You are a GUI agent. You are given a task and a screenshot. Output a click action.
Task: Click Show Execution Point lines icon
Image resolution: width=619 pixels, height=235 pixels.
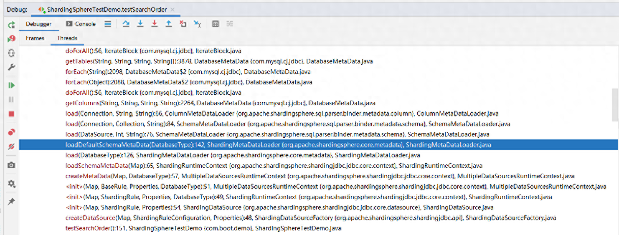point(108,24)
